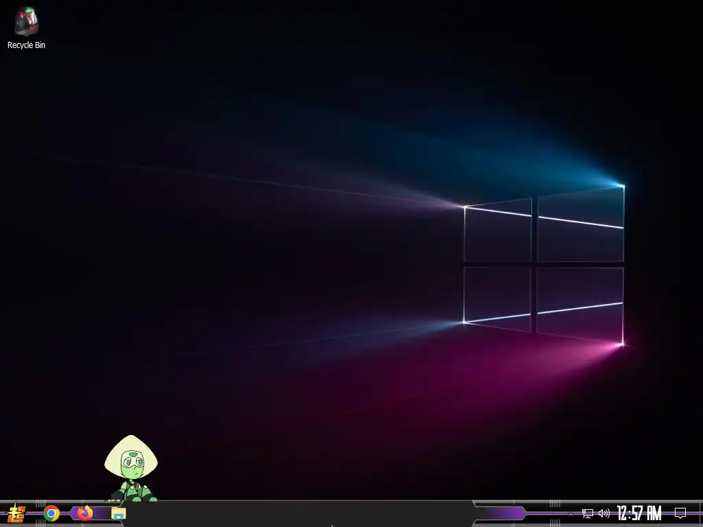Expand the hidden system tray icons arrow
Image resolution: width=703 pixels, height=527 pixels.
[x=571, y=513]
